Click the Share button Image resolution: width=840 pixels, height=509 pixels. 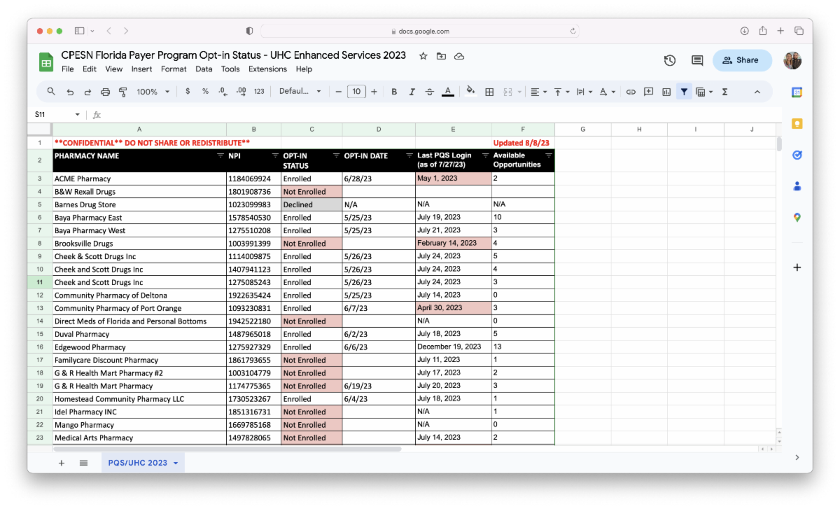[742, 60]
